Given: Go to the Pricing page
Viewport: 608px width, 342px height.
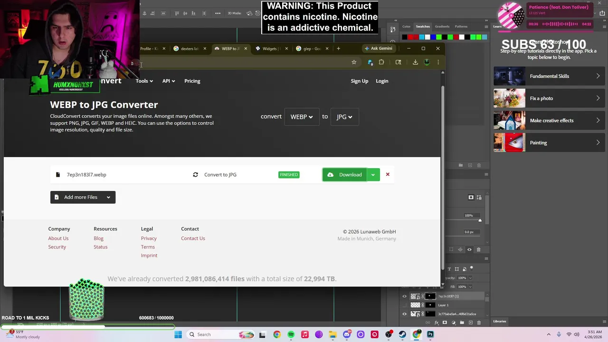Looking at the screenshot, I should [192, 81].
